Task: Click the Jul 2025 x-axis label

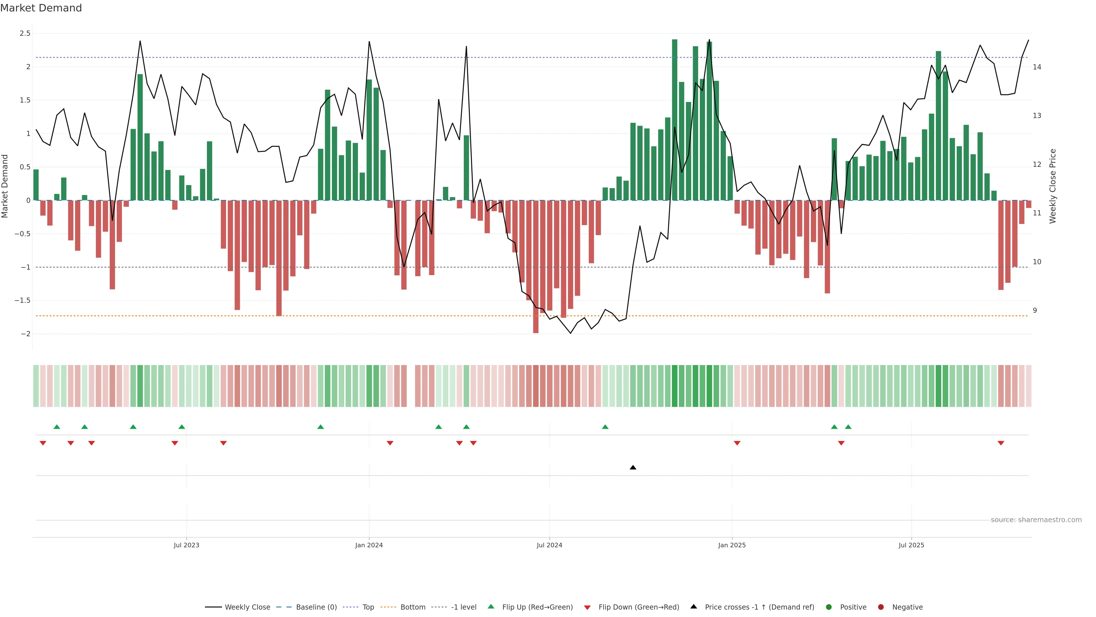Action: [911, 545]
